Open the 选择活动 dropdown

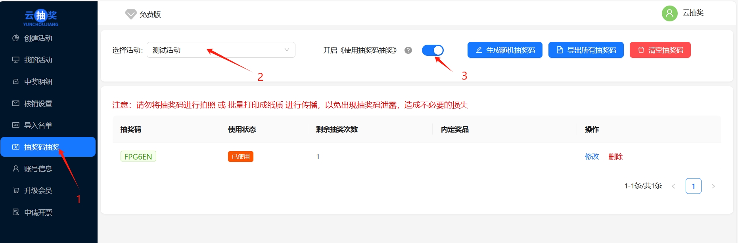(x=221, y=50)
